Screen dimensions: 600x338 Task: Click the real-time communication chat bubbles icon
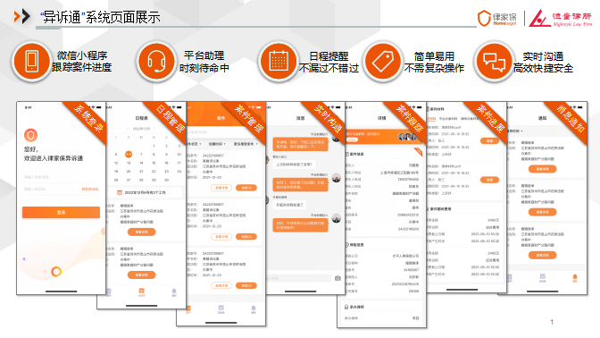pos(494,62)
